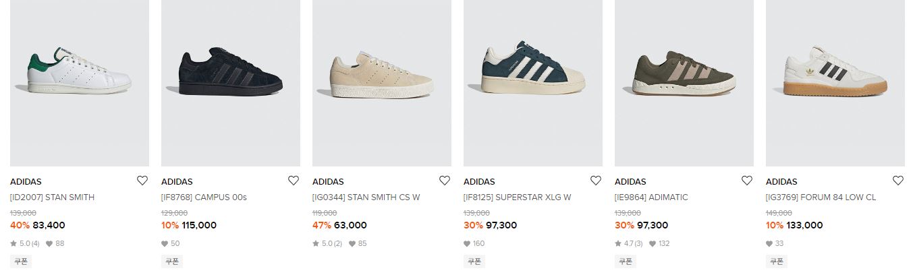Screen dimensions: 913x279
Task: Toggle wishlist heart for CAMPUS 00s
Action: pyautogui.click(x=293, y=181)
